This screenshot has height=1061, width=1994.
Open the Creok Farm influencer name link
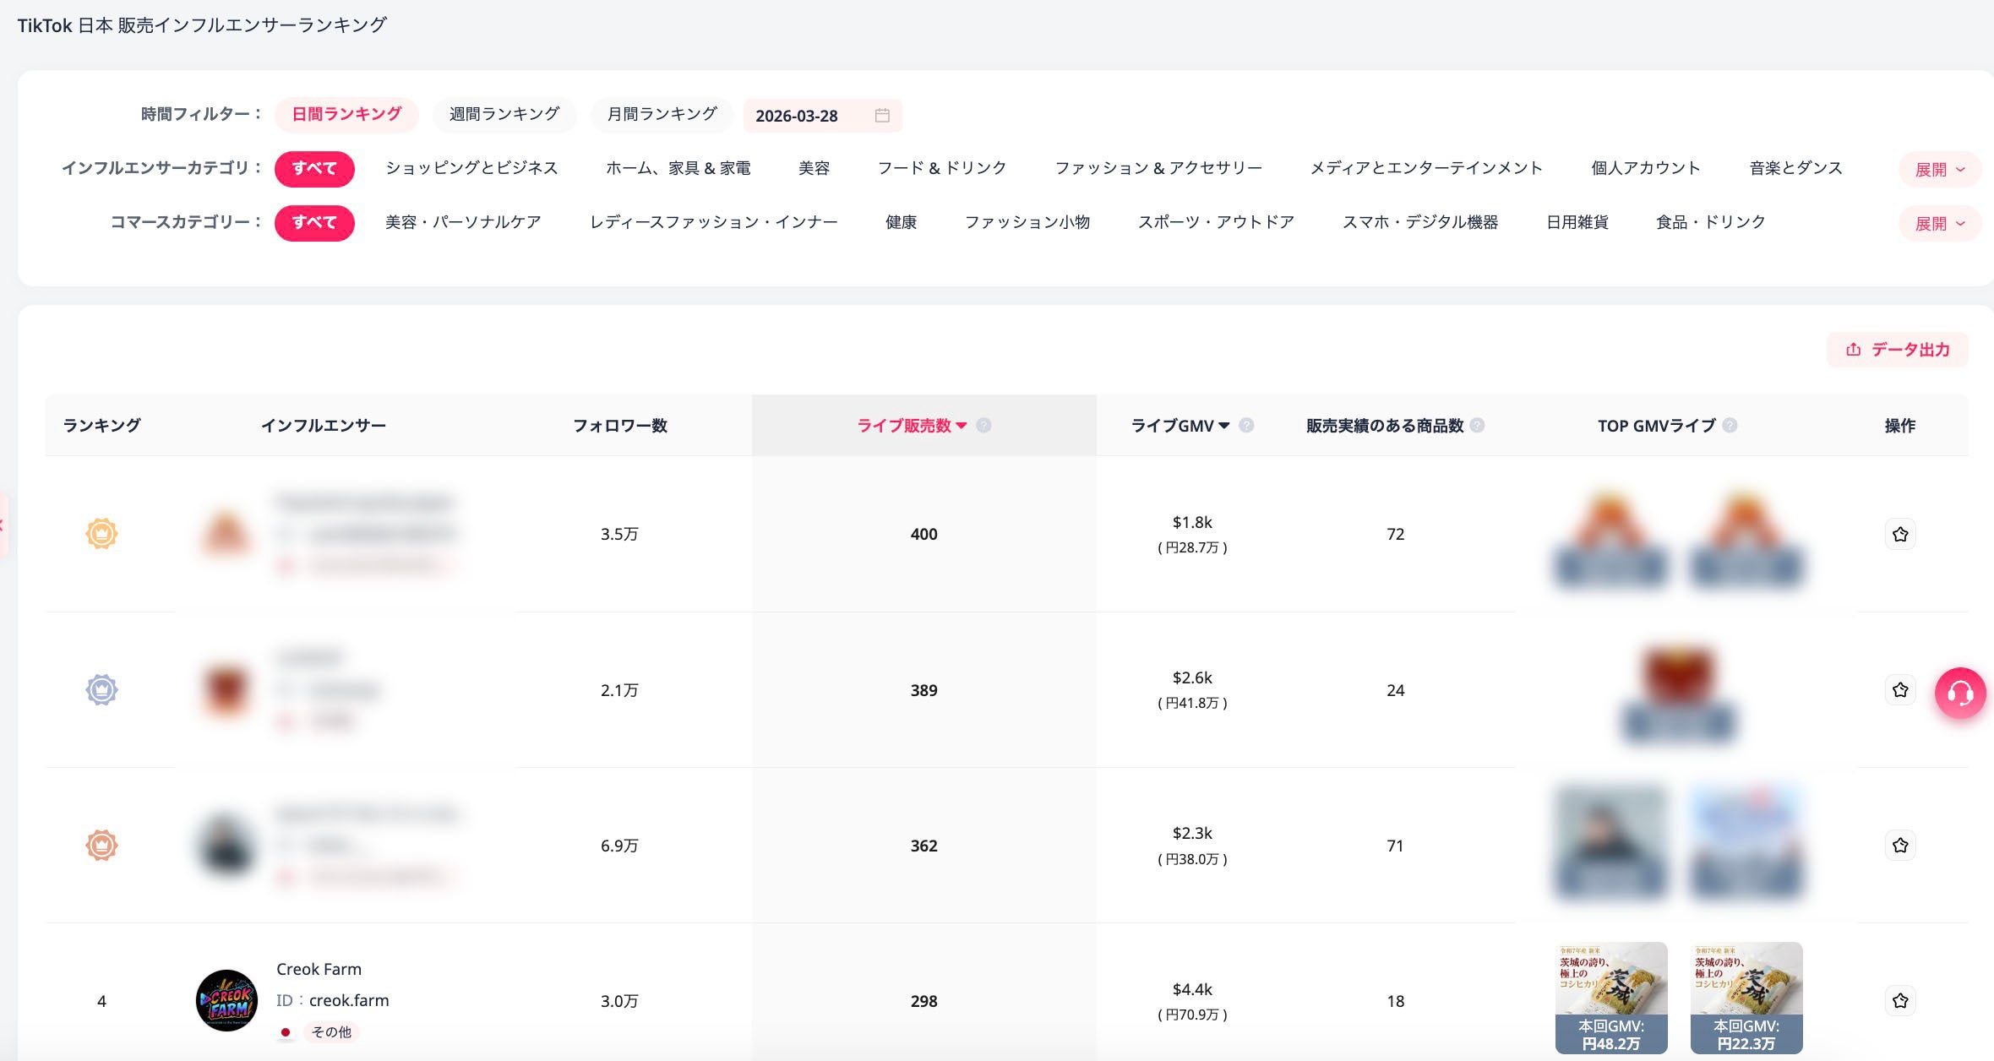[x=319, y=969]
